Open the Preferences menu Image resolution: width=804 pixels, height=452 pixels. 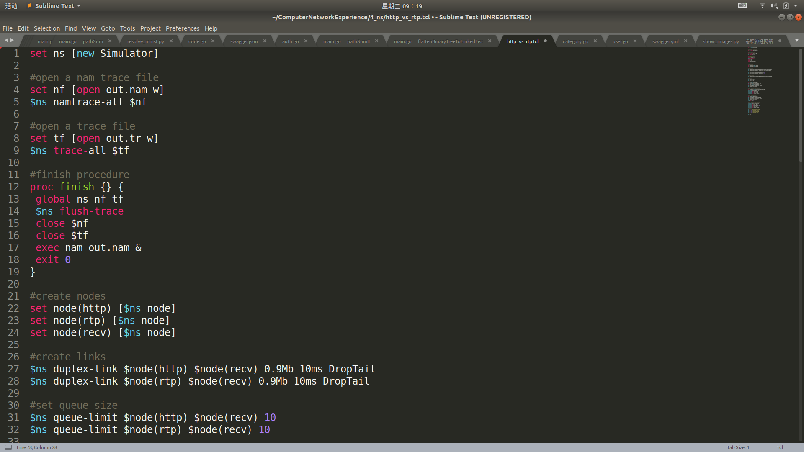(182, 28)
